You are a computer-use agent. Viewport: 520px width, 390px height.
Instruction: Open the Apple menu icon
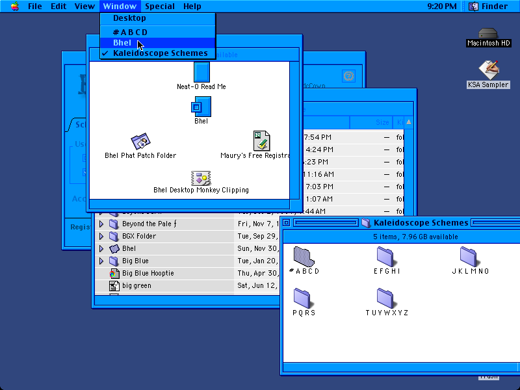click(14, 6)
